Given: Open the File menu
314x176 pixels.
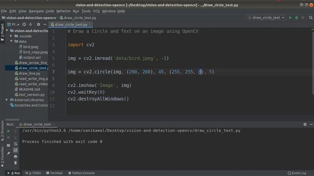Looking at the screenshot, I should click(x=4, y=11).
